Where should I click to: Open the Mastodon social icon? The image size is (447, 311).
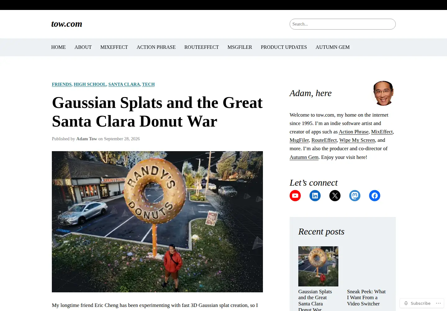tap(355, 196)
